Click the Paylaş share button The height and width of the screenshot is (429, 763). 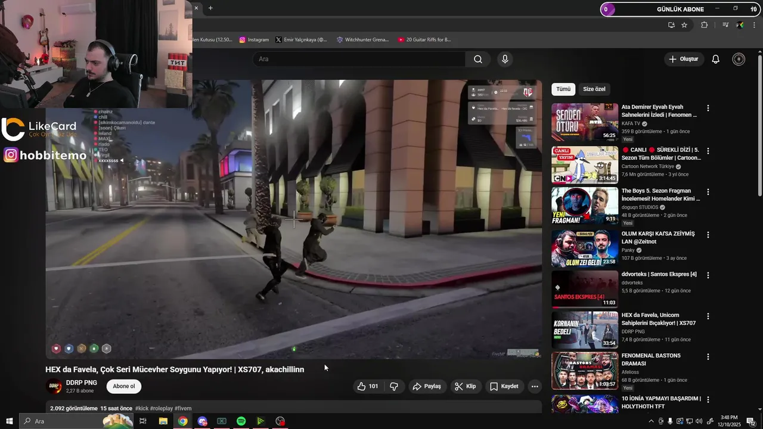(427, 386)
